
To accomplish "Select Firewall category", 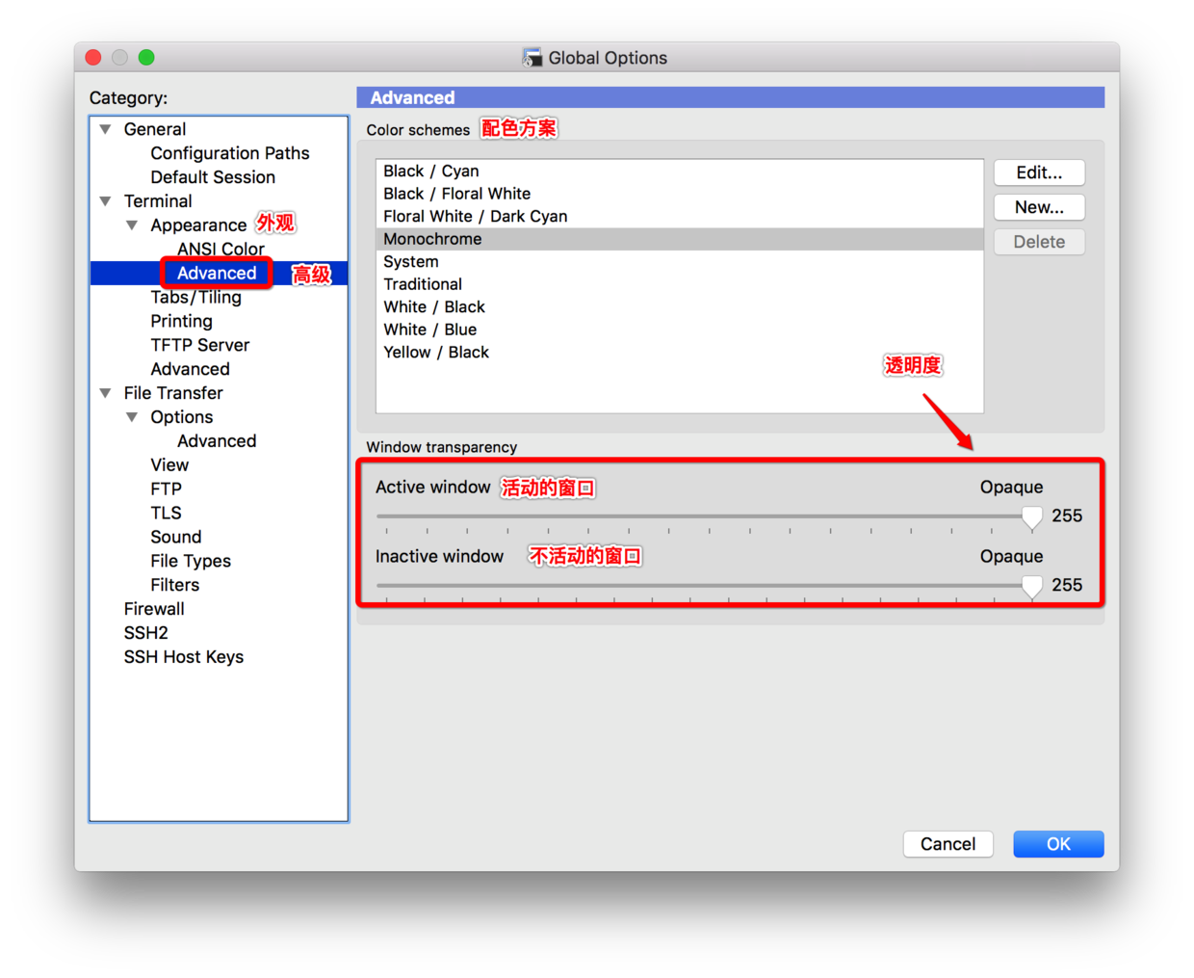I will [x=154, y=609].
